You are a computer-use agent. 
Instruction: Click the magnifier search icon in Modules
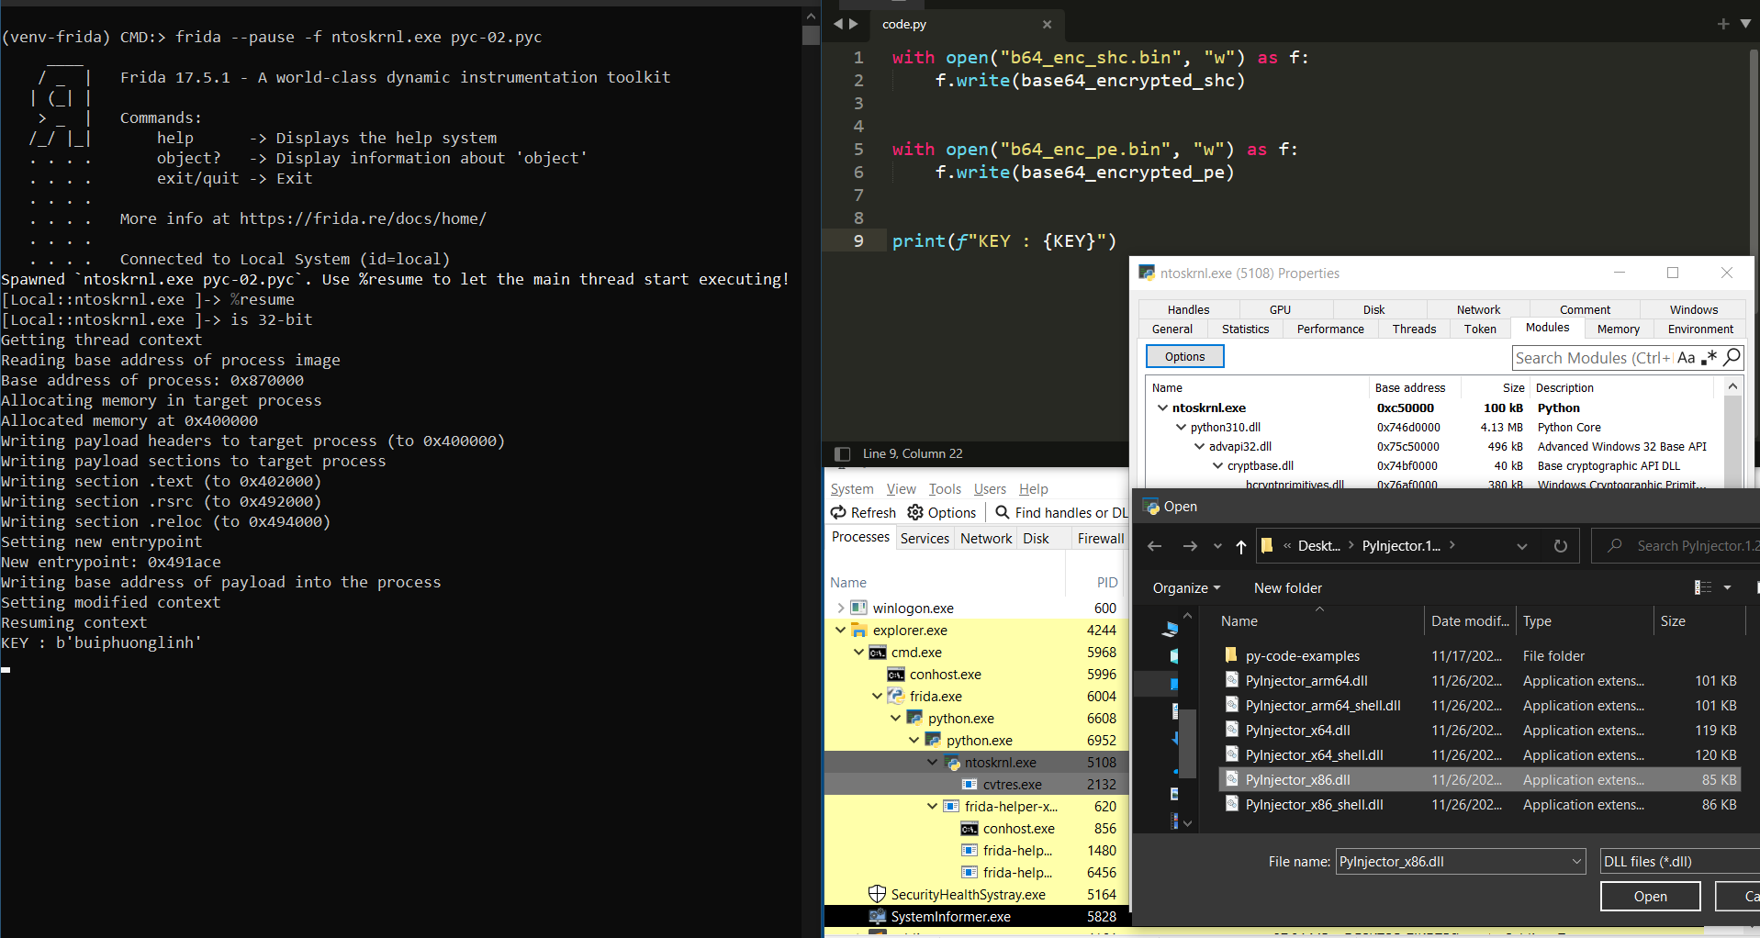pos(1732,357)
